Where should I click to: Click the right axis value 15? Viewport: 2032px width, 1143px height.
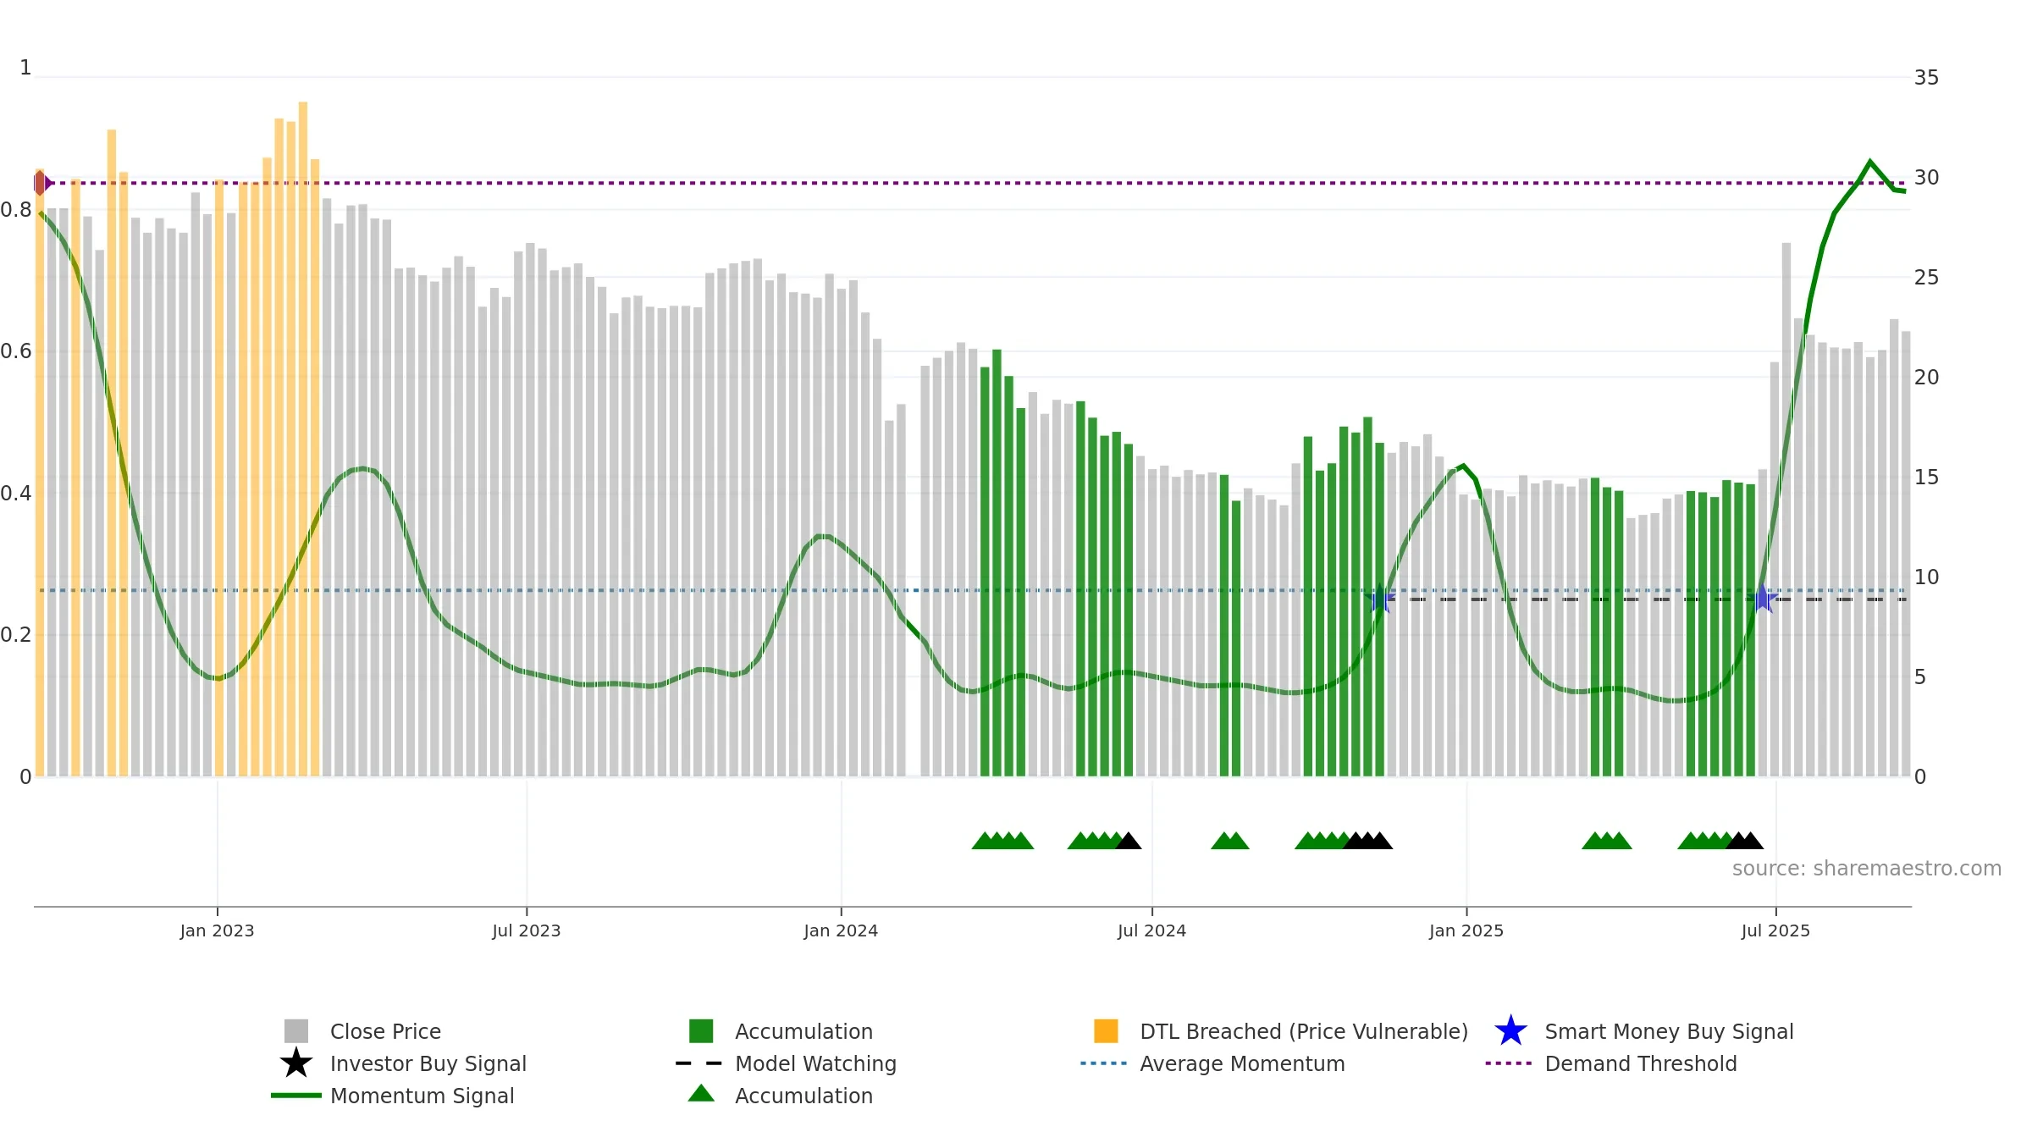tap(1926, 478)
